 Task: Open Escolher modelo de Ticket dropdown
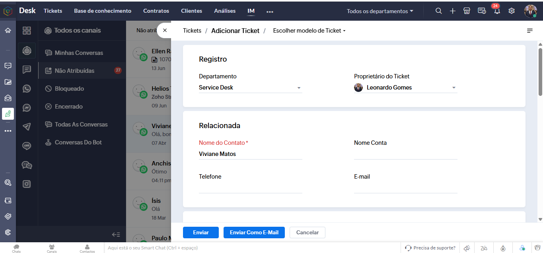tap(309, 31)
